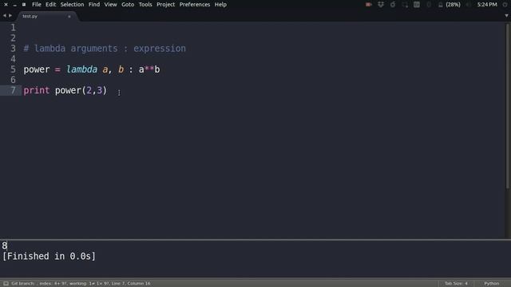Click the screen recorder tray icon
Viewport: 511px width, 287px height.
(369, 5)
